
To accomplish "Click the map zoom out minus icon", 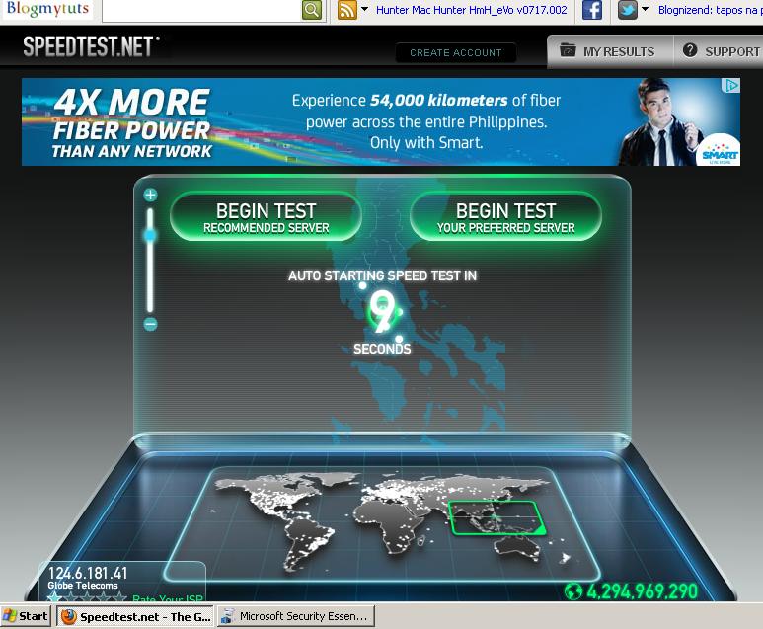I will (x=150, y=324).
